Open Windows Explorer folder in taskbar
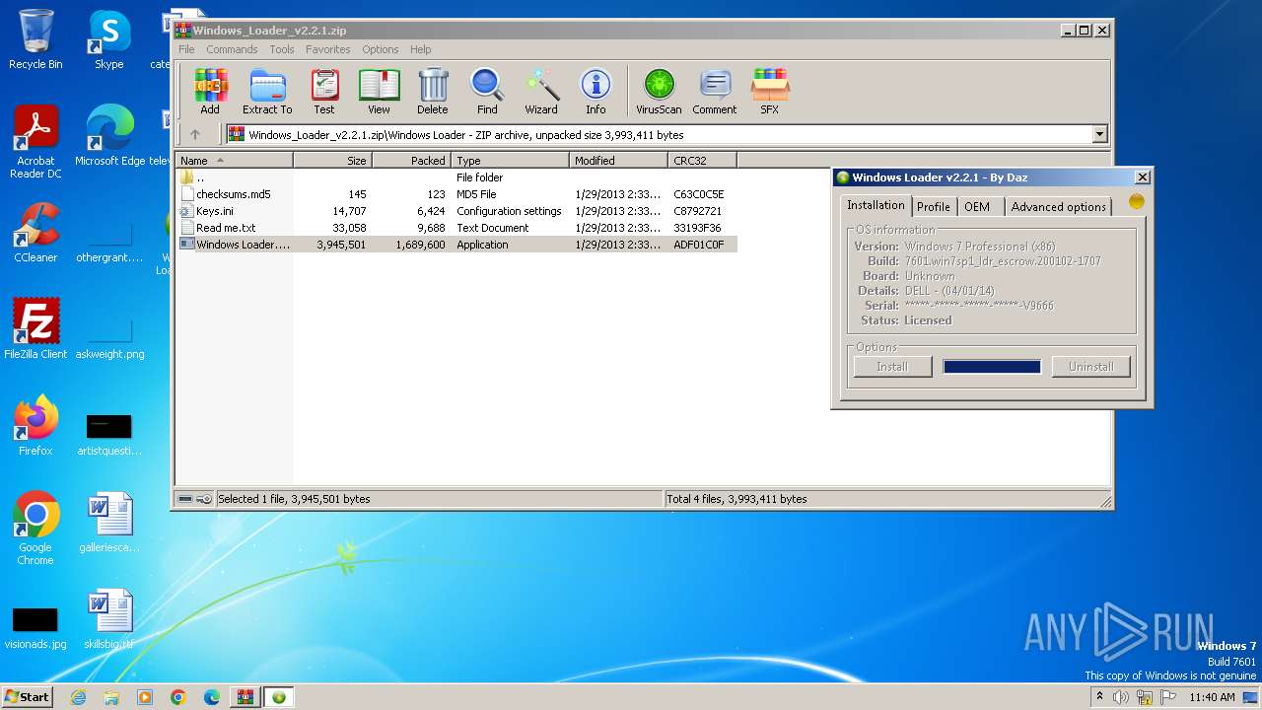Viewport: 1262px width, 710px height. pyautogui.click(x=111, y=697)
